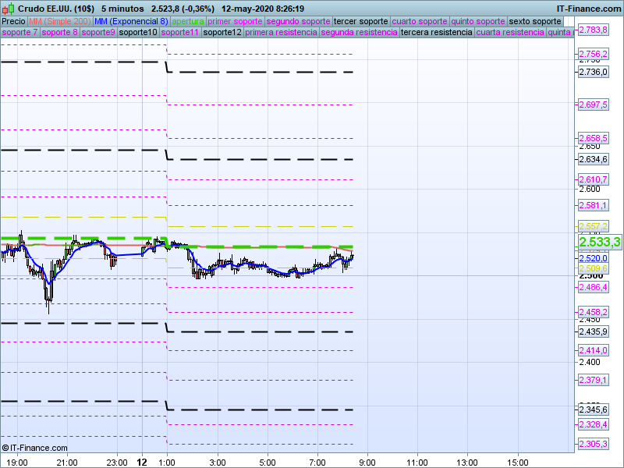Click the 5 minutos timeframe in title

point(122,9)
